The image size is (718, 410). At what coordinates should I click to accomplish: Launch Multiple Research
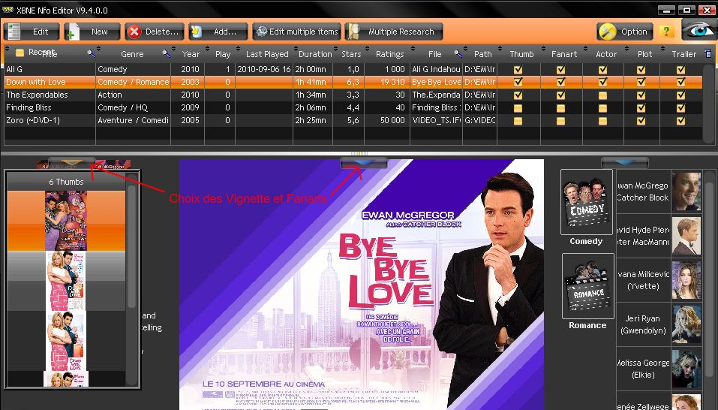click(394, 32)
